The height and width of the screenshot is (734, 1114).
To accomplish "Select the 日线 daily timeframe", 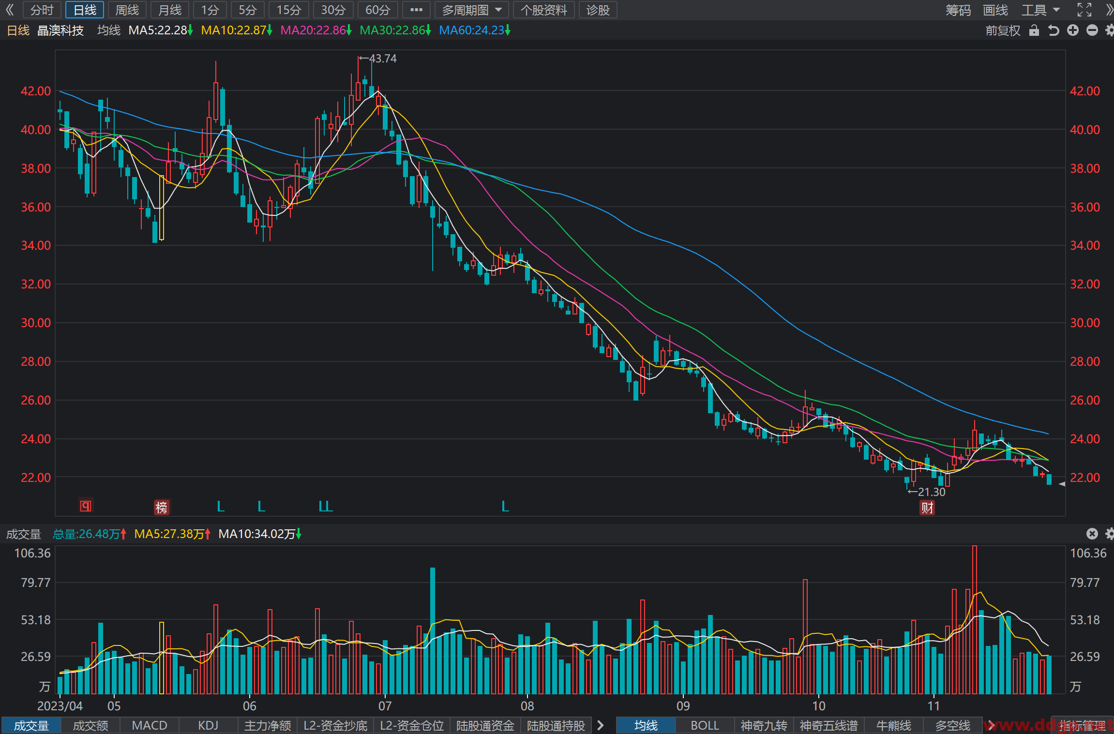I will pos(85,10).
